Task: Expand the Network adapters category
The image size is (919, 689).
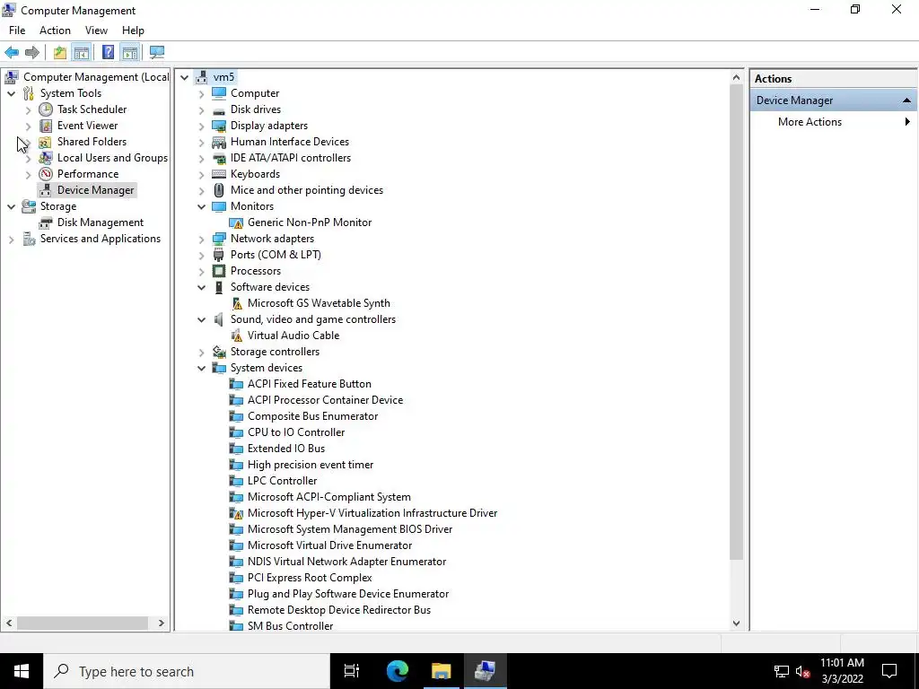Action: (201, 239)
